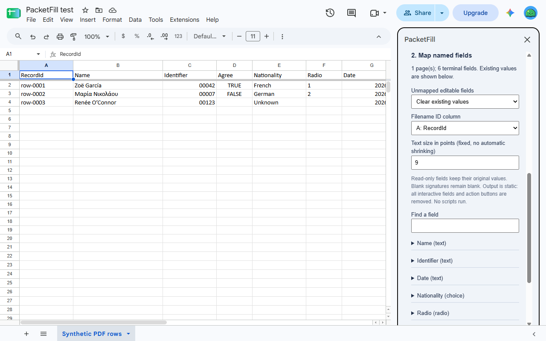Format as percent
Image resolution: width=546 pixels, height=341 pixels.
pyautogui.click(x=137, y=36)
